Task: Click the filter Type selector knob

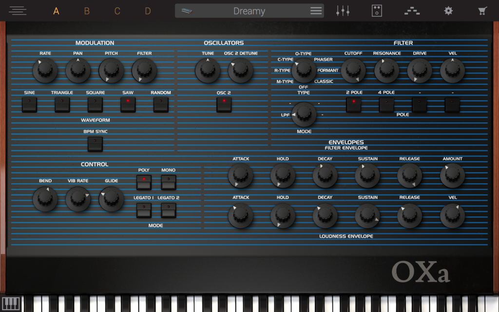Action: tap(304, 71)
